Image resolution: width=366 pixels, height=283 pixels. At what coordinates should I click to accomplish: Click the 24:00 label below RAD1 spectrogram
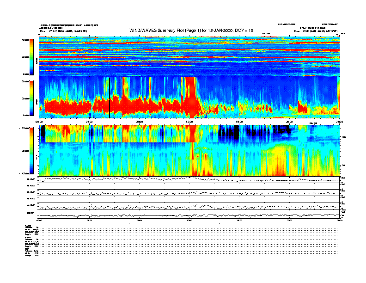[x=339, y=122]
